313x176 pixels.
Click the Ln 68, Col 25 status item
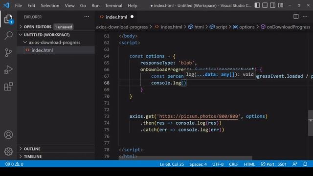click(172, 164)
